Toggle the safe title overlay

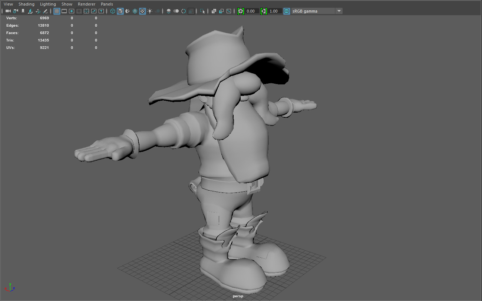pos(101,11)
